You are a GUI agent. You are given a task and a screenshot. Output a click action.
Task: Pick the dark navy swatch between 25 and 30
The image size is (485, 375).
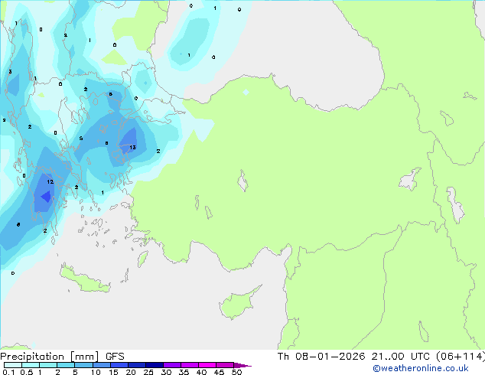[x=155, y=365]
